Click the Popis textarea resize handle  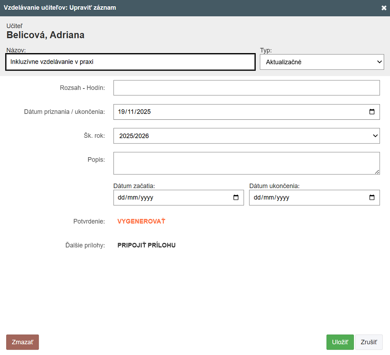pos(377,172)
